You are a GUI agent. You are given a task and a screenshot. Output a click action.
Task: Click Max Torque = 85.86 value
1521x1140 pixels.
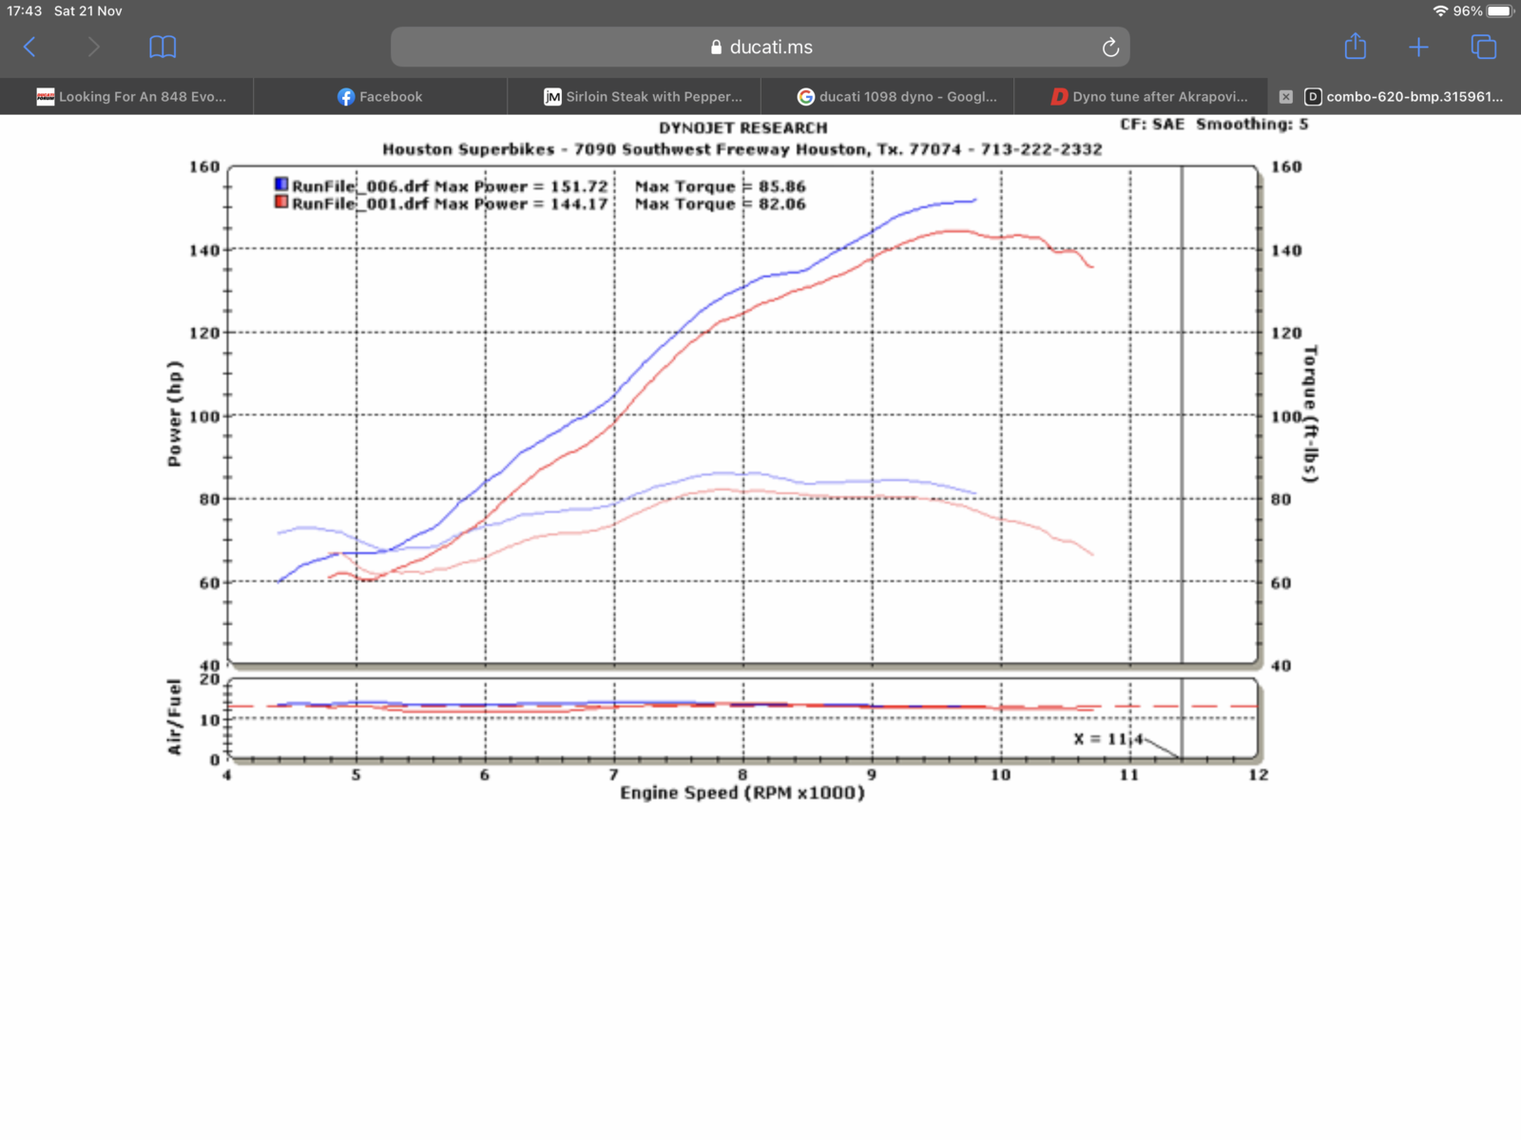(721, 186)
